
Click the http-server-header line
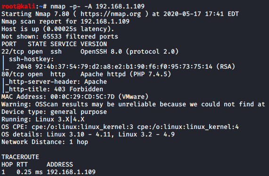(56, 82)
